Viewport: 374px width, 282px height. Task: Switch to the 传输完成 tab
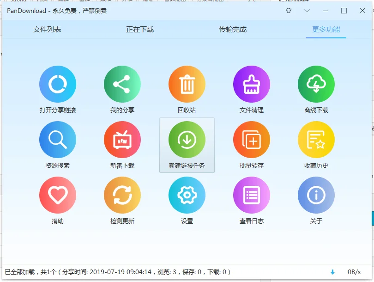233,30
